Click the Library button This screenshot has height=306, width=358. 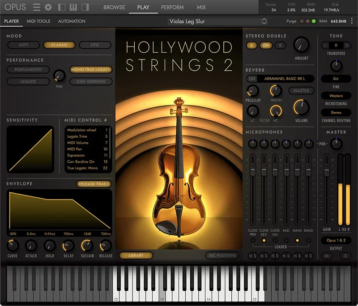click(x=136, y=255)
